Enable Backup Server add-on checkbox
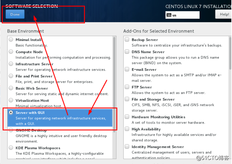The image size is (232, 164). [127, 39]
